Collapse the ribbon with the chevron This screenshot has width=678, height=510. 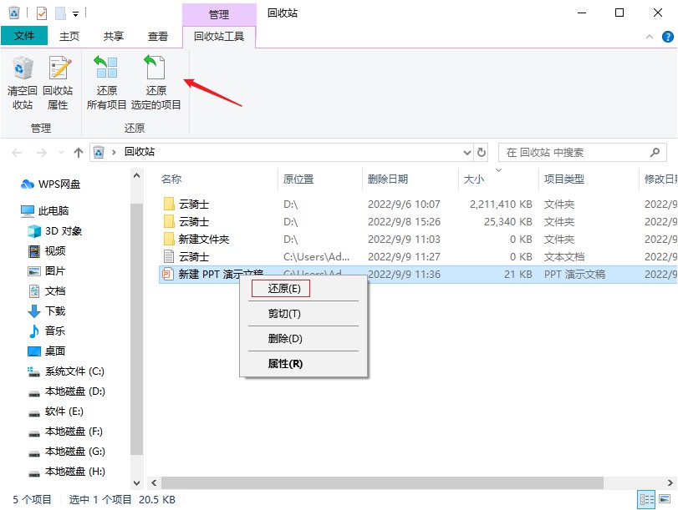pyautogui.click(x=650, y=37)
